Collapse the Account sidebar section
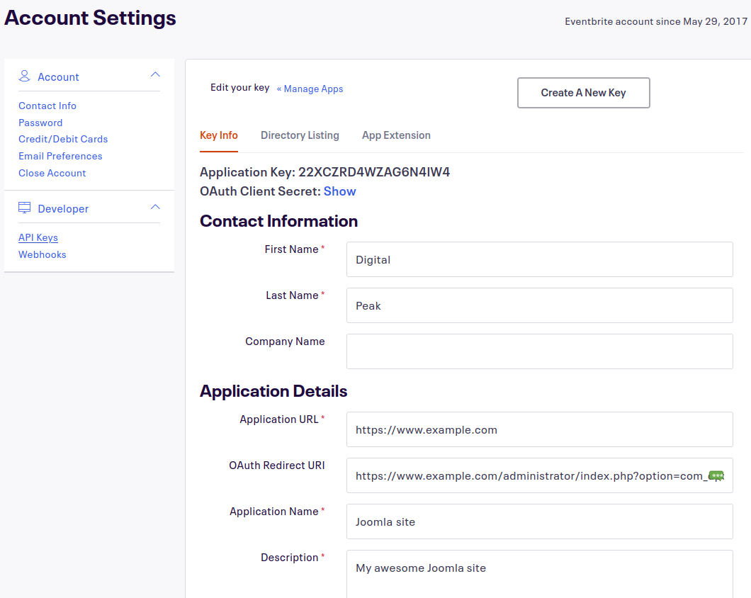751x598 pixels. coord(155,75)
